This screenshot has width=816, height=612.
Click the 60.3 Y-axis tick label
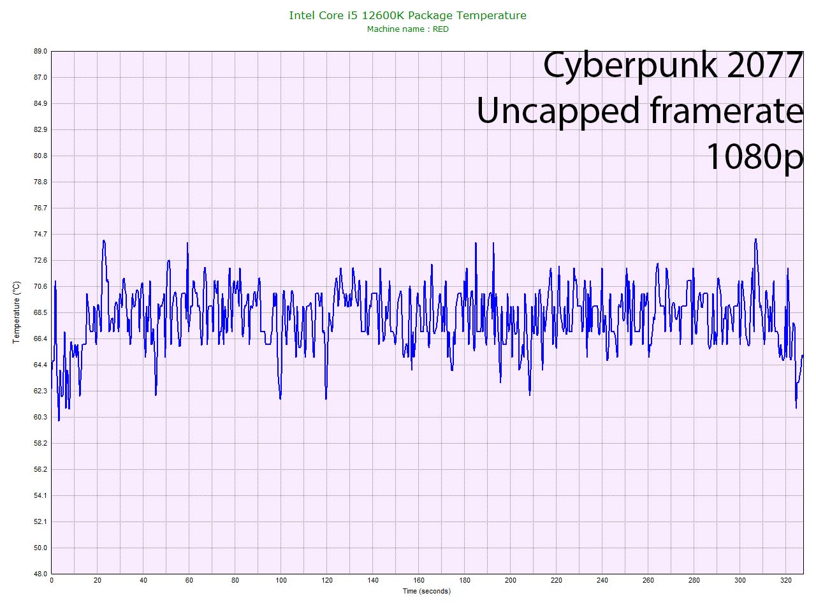pos(40,417)
